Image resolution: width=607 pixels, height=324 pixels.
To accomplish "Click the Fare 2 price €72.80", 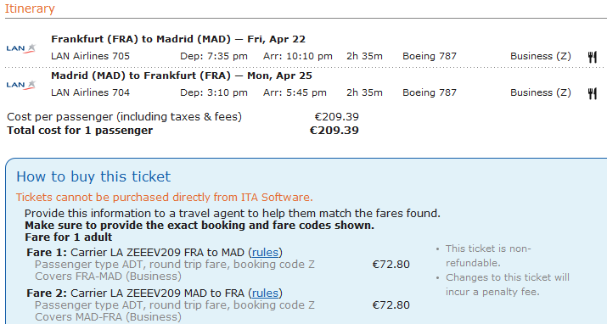I will [391, 305].
